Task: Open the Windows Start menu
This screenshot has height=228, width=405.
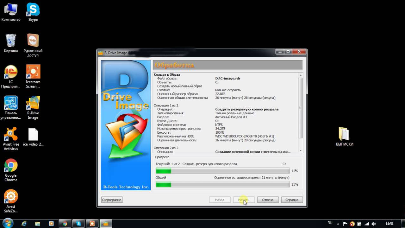Action: coord(8,223)
